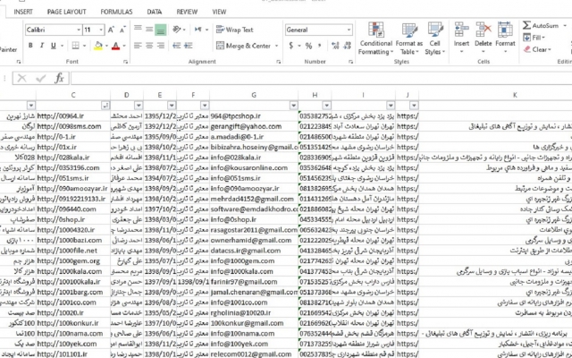
Task: Click the Borders icon
Action: point(75,46)
